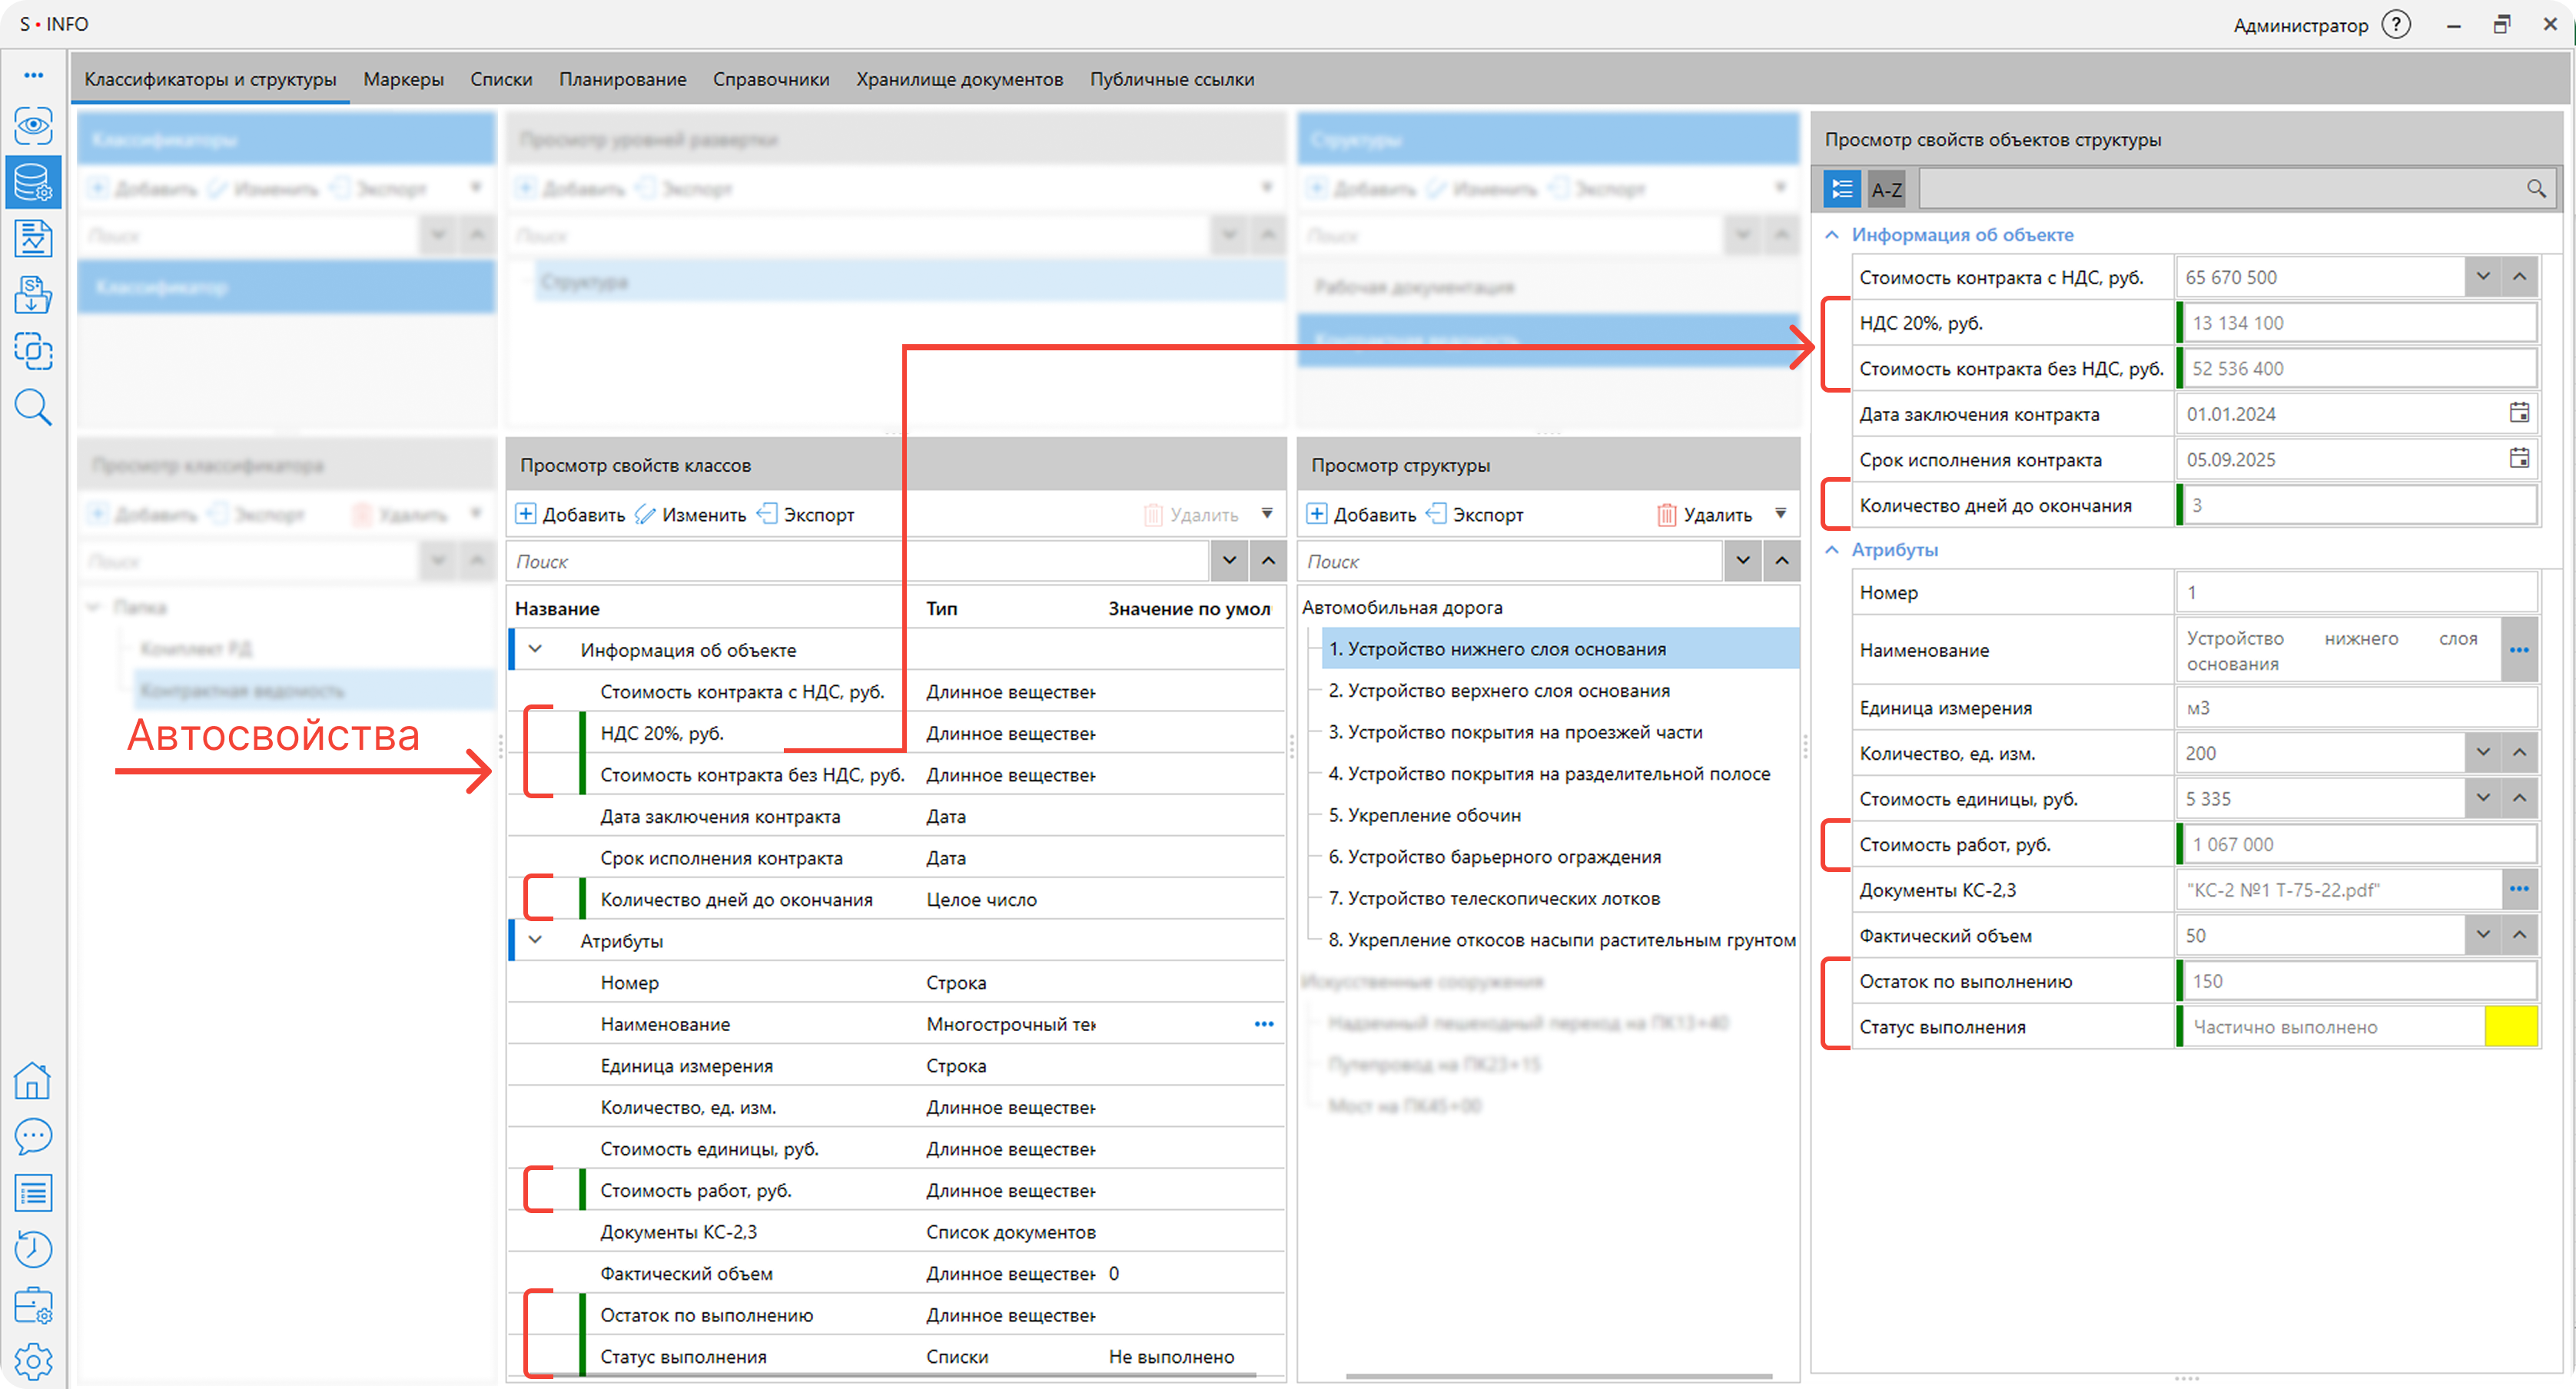Screen dimensions: 2576x1389
Task: Open dropdown arrow next to Удалить in Просмотр структуры
Action: tap(1781, 514)
